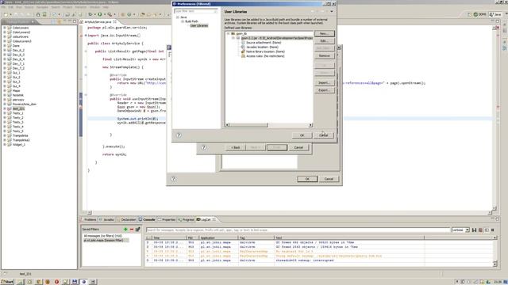Click OK in the bottom properties dialog
508x285 pixels.
(x=307, y=179)
